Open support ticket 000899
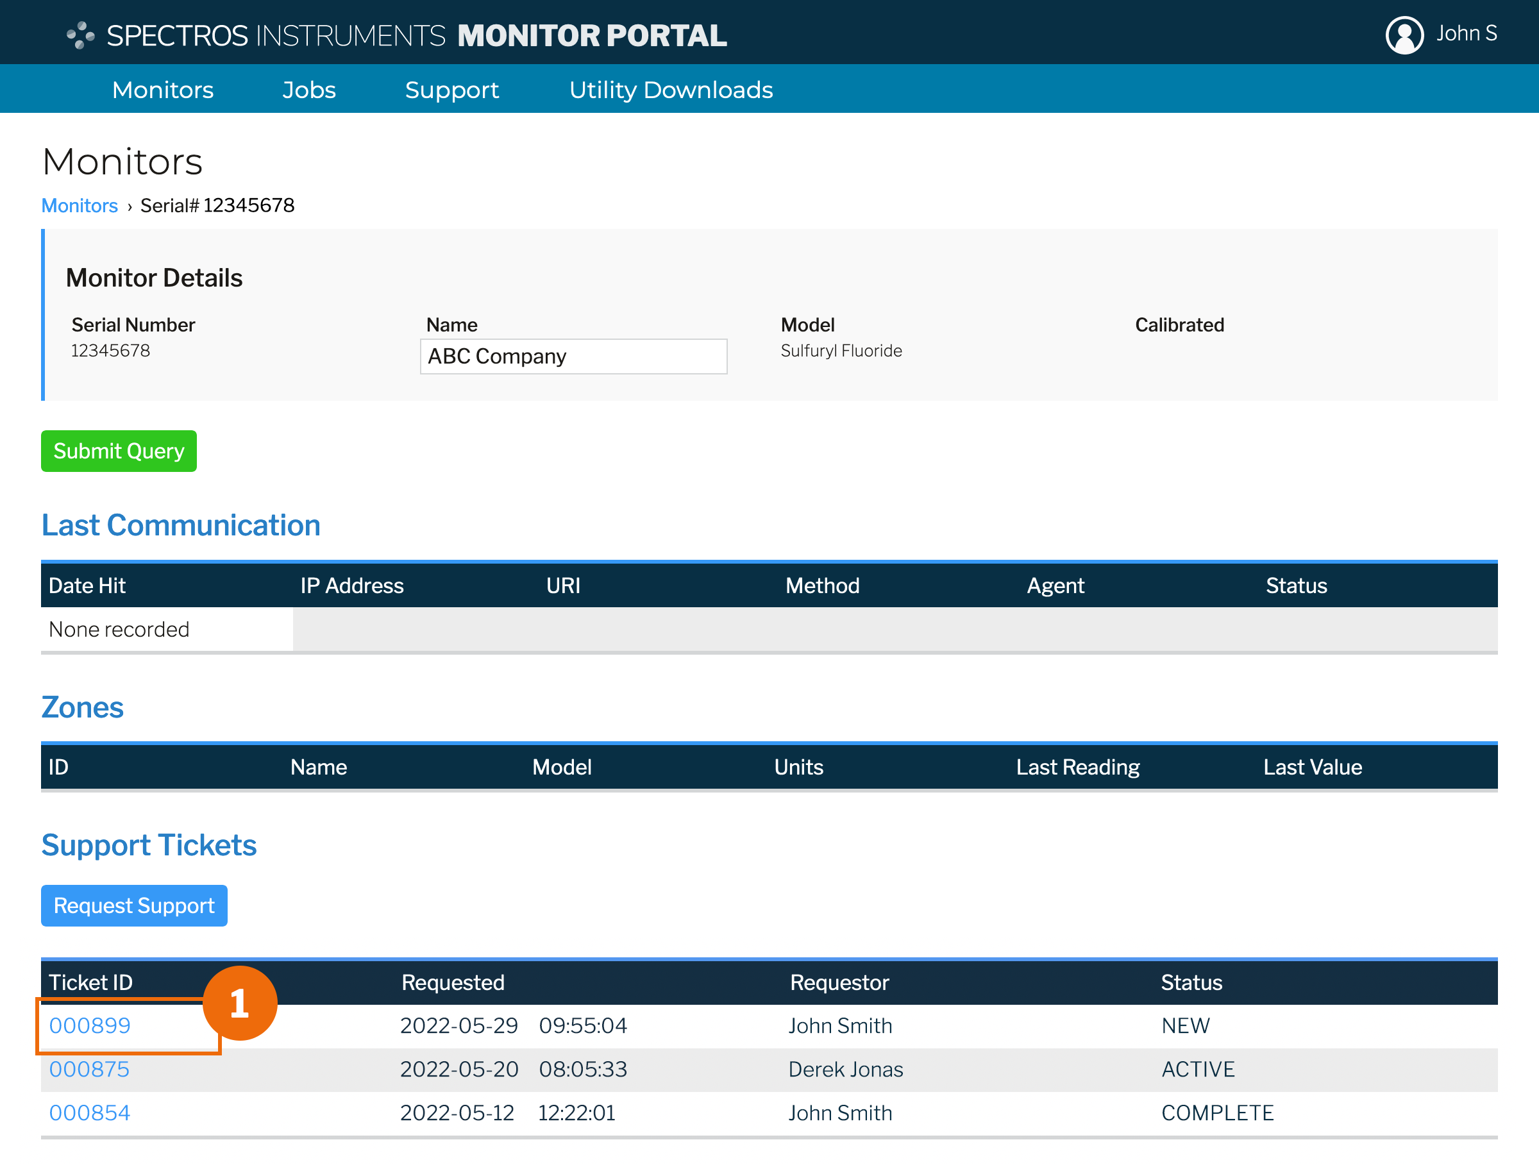Screen dimensions: 1539x1167 pyautogui.click(x=90, y=1025)
